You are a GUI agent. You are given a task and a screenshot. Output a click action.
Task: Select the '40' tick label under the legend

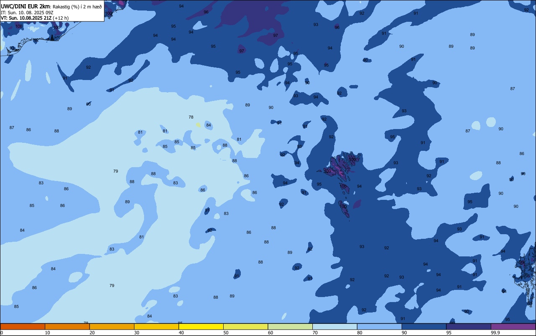[x=181, y=333]
